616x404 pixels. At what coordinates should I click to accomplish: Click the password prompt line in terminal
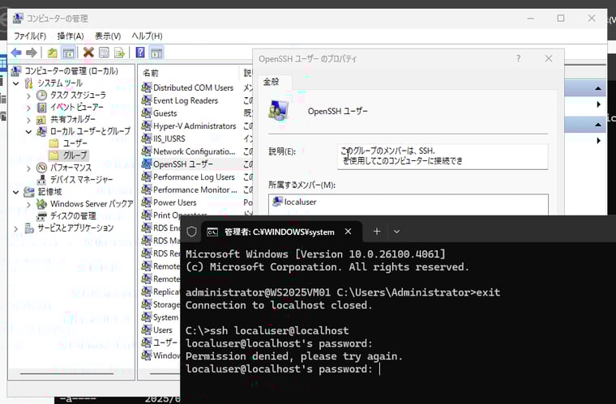coord(279,369)
